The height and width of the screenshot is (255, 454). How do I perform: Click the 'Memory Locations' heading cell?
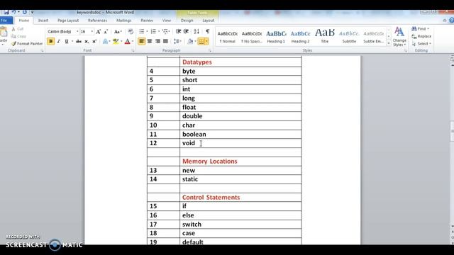(240, 161)
